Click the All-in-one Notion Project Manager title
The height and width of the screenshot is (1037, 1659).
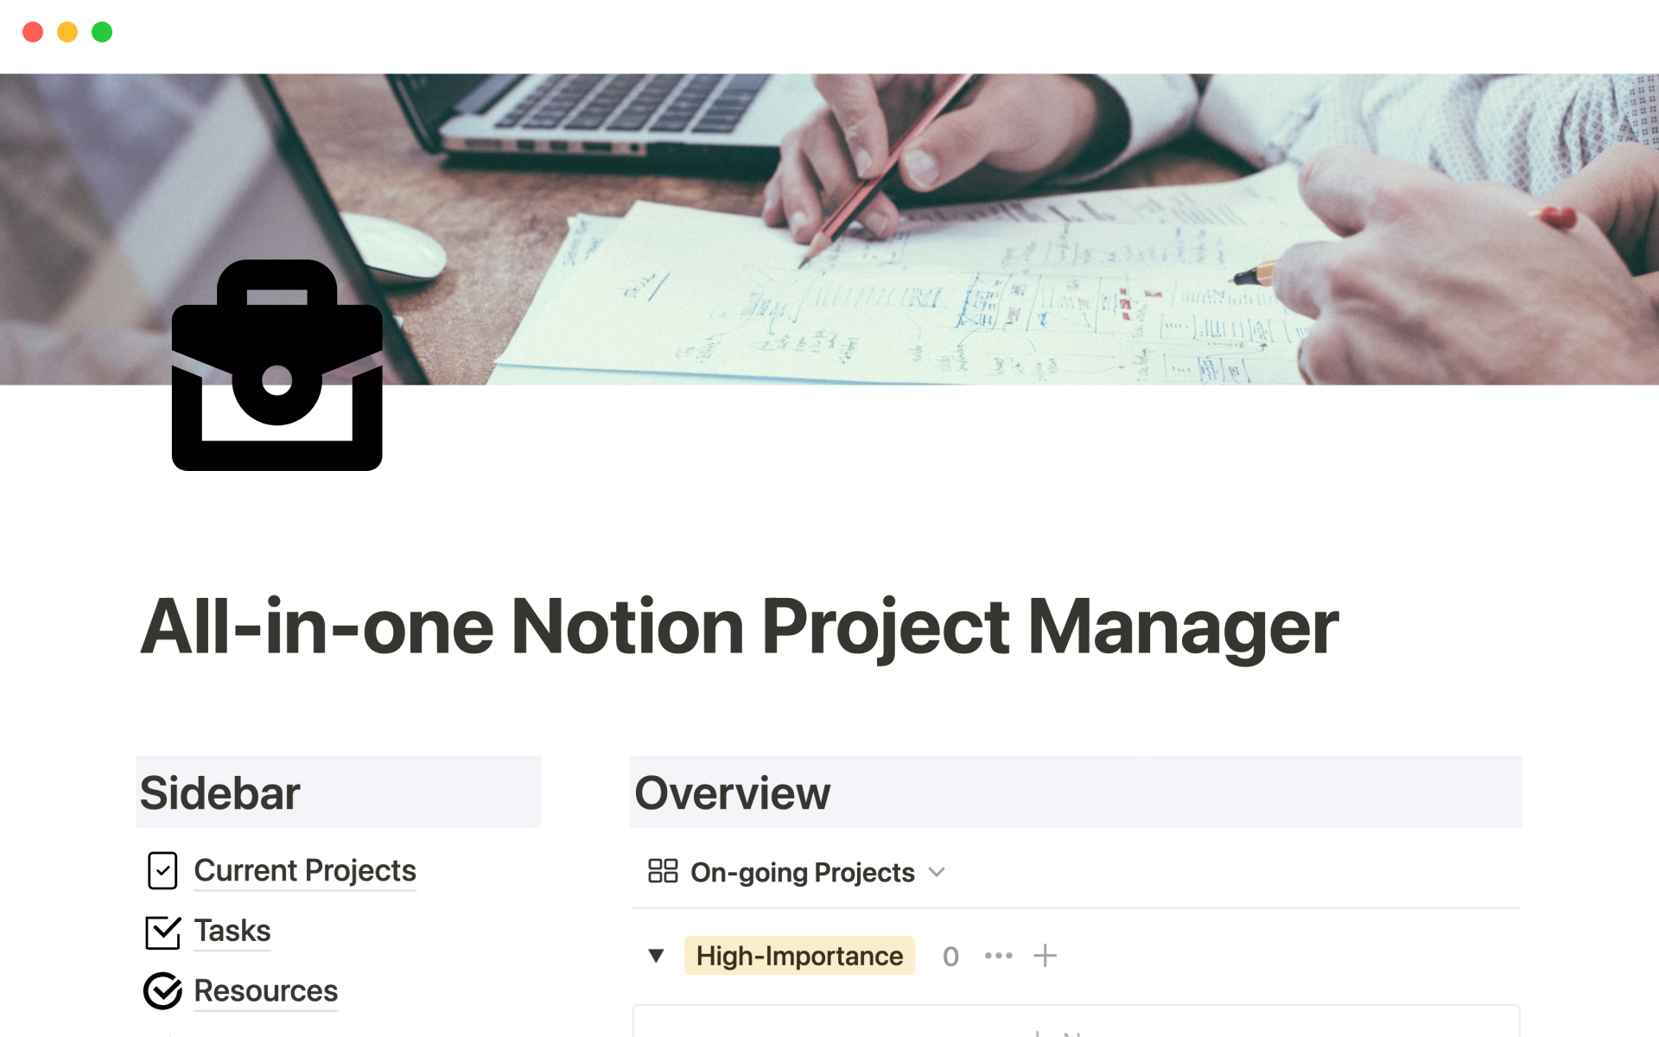coord(739,627)
